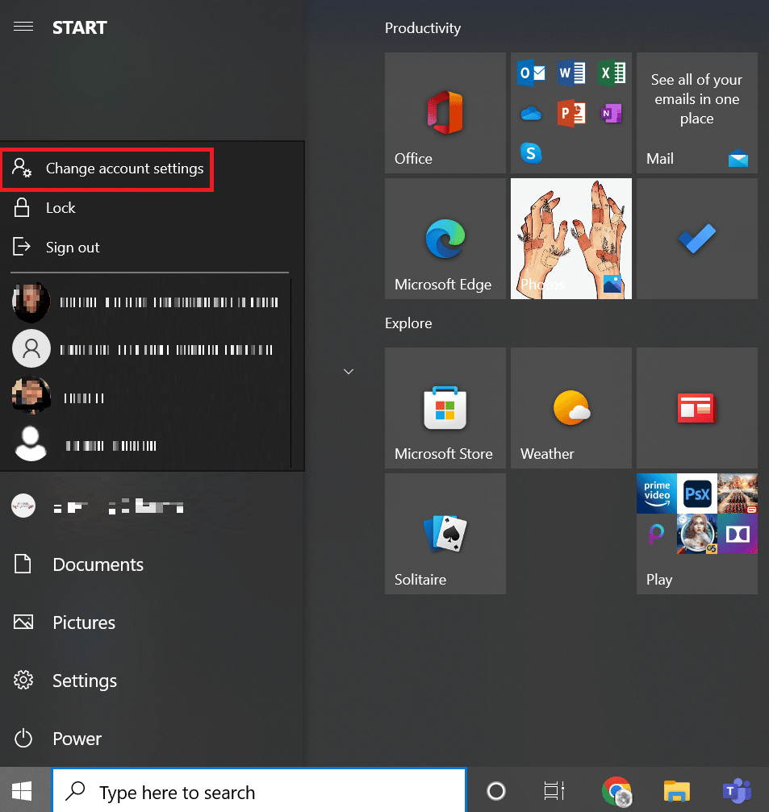The height and width of the screenshot is (812, 769).
Task: Open Dolby icon in Play folder
Action: click(x=738, y=533)
